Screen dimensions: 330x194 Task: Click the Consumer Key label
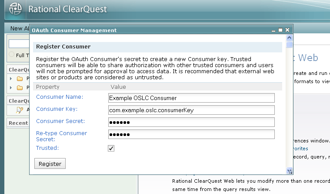point(57,109)
